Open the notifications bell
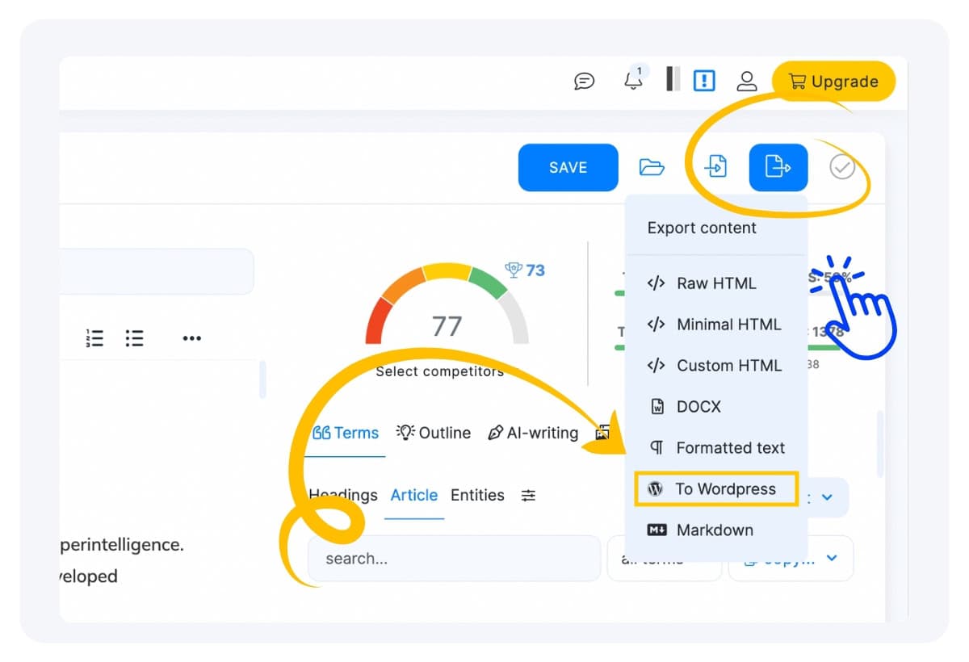This screenshot has height=662, width=969. tap(634, 81)
